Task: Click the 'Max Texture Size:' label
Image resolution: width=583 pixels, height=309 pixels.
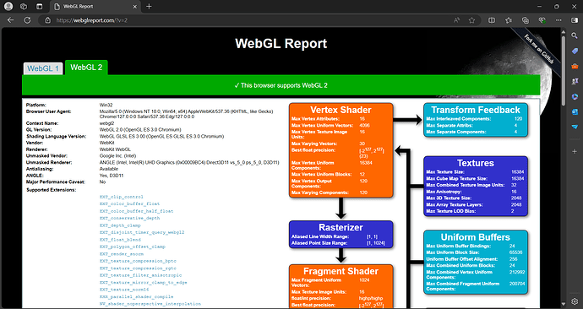Action: click(x=445, y=172)
